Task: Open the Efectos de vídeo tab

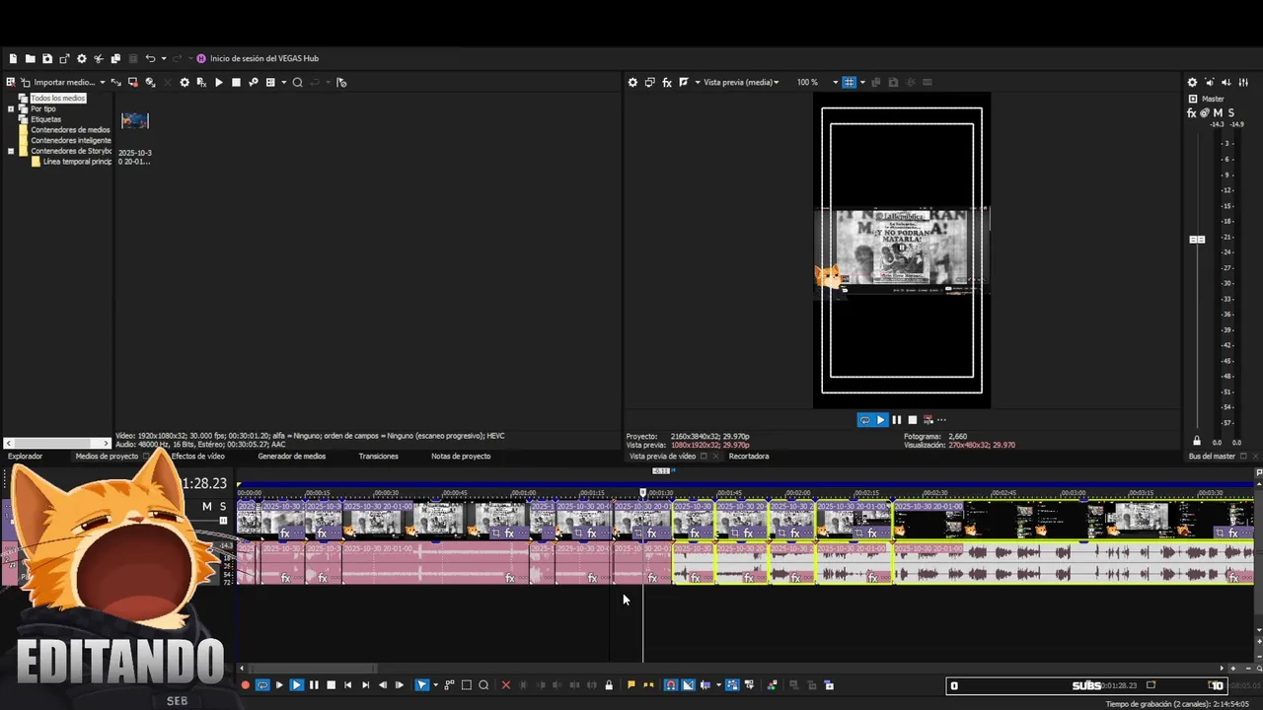Action: click(197, 457)
